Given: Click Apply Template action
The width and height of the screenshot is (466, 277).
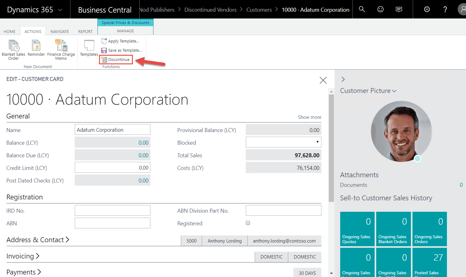Looking at the screenshot, I should (120, 41).
